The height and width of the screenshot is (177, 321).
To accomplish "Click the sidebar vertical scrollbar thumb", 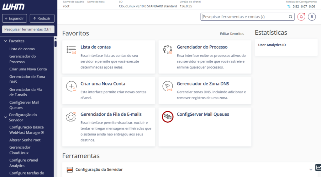I will point(55,44).
